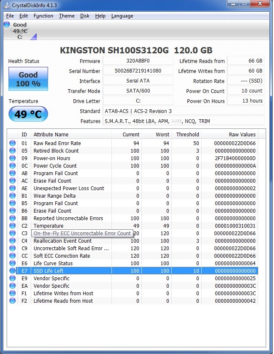Open the Language menu
274x354 pixels.
pos(122,16)
